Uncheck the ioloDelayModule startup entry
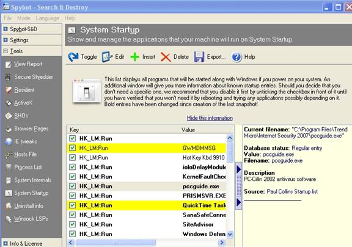 pyautogui.click(x=72, y=167)
